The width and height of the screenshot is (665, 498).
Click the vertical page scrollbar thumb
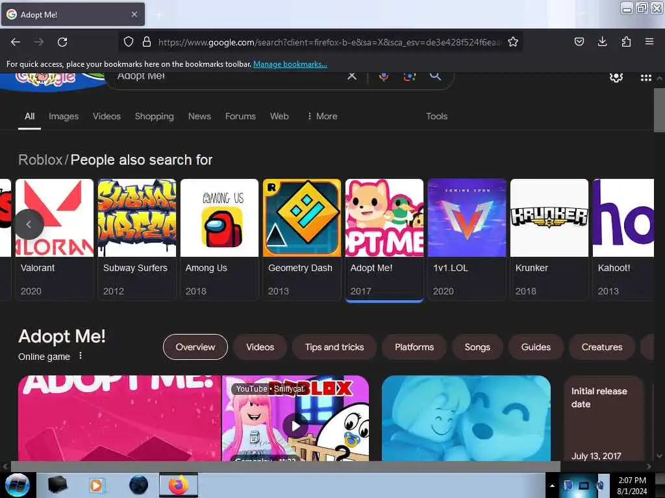pyautogui.click(x=659, y=110)
